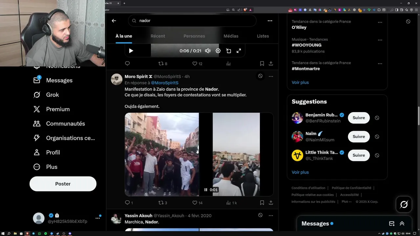Like the post with 12 likes
The height and width of the screenshot is (236, 420).
click(x=197, y=64)
